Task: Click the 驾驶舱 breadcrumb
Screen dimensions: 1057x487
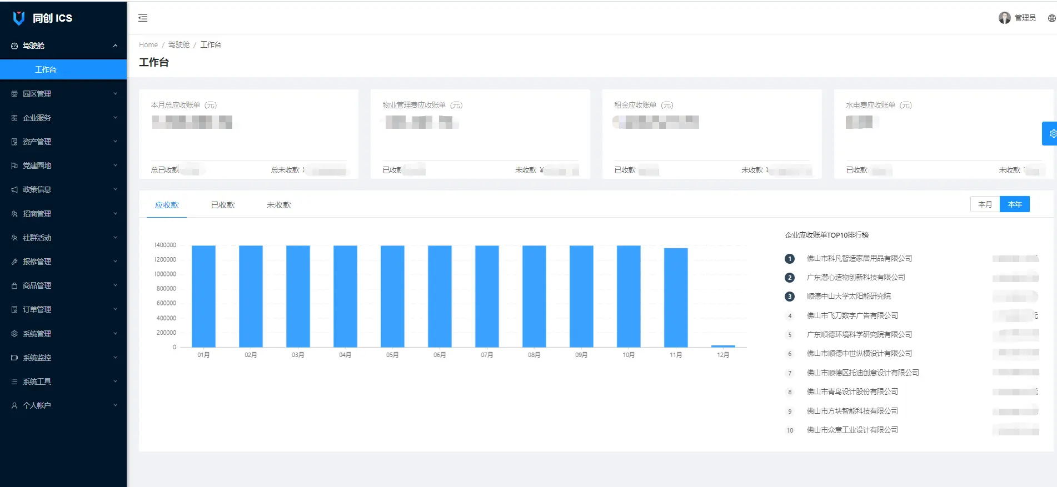Action: 179,44
